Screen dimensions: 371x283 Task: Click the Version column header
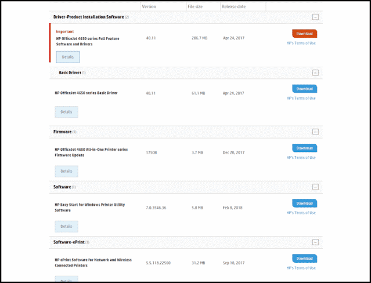(149, 6)
